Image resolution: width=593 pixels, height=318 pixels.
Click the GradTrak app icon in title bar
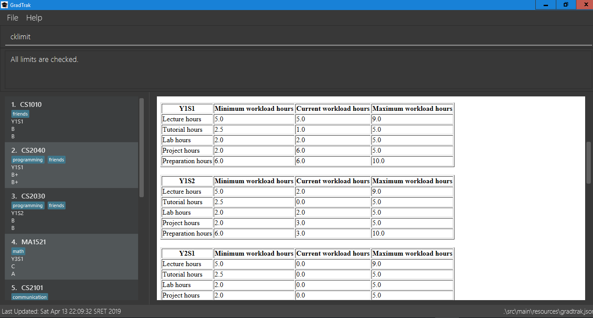pyautogui.click(x=4, y=5)
